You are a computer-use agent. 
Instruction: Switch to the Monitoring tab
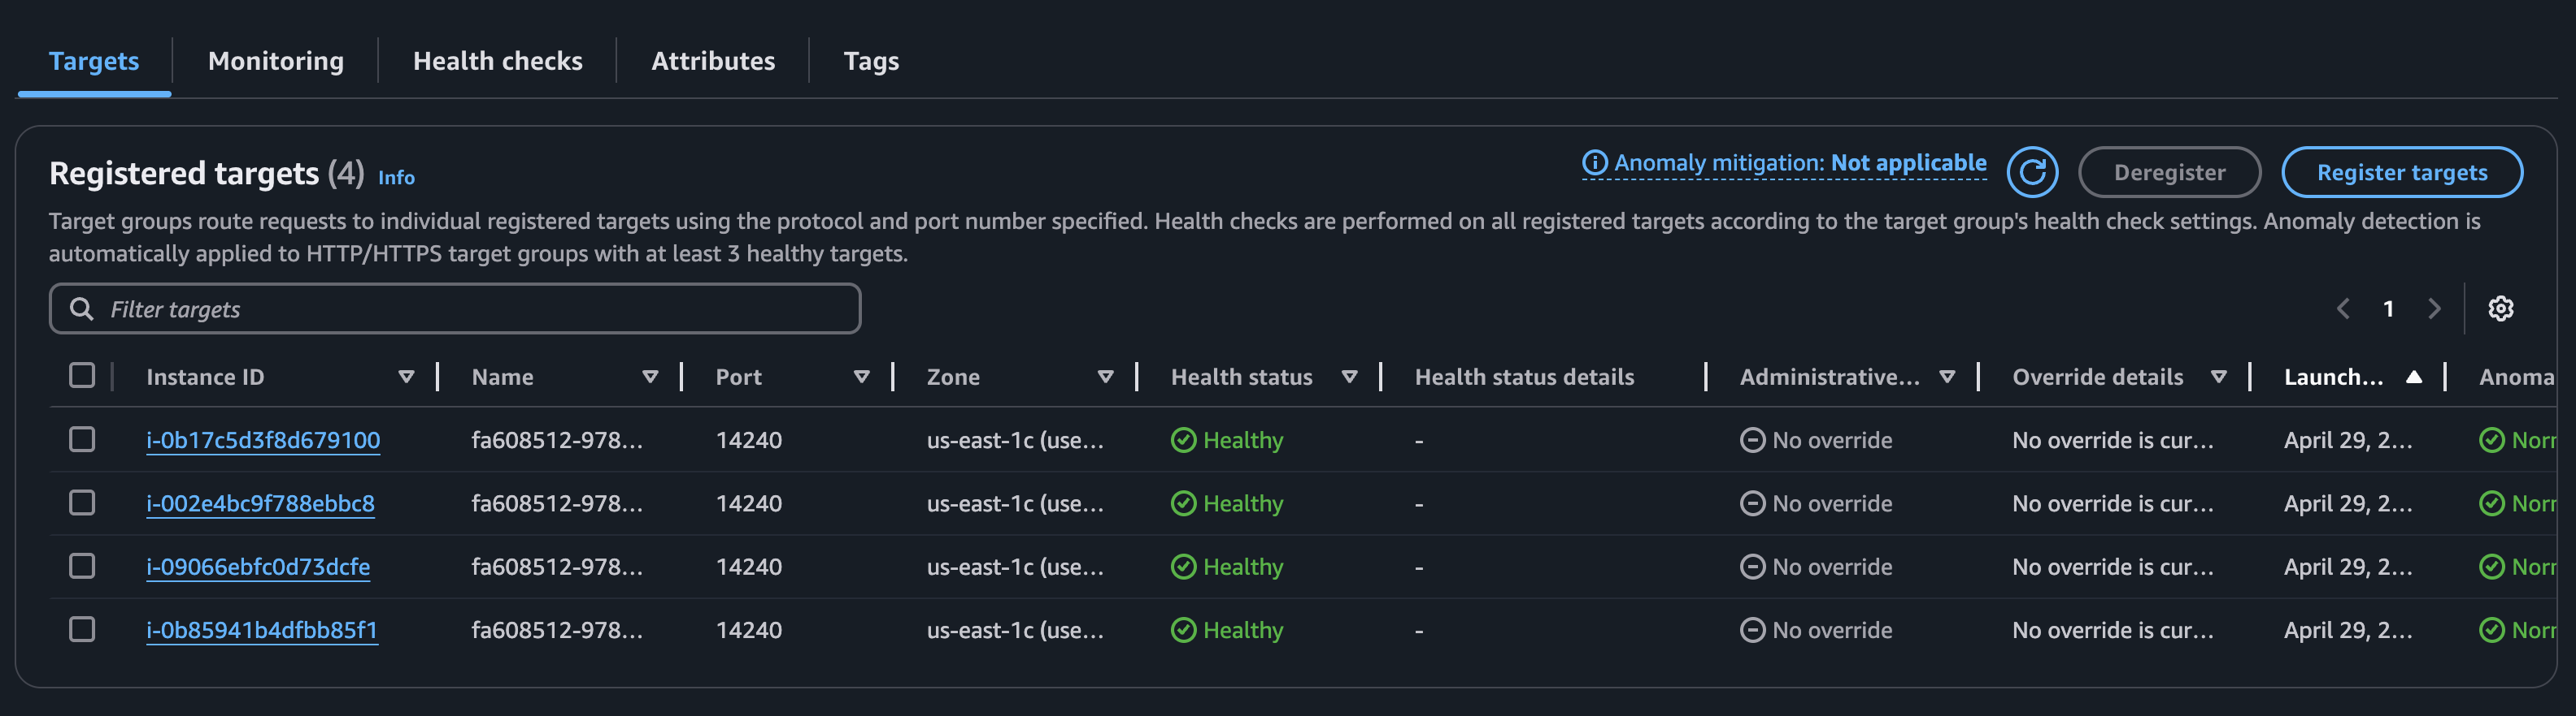tap(275, 61)
